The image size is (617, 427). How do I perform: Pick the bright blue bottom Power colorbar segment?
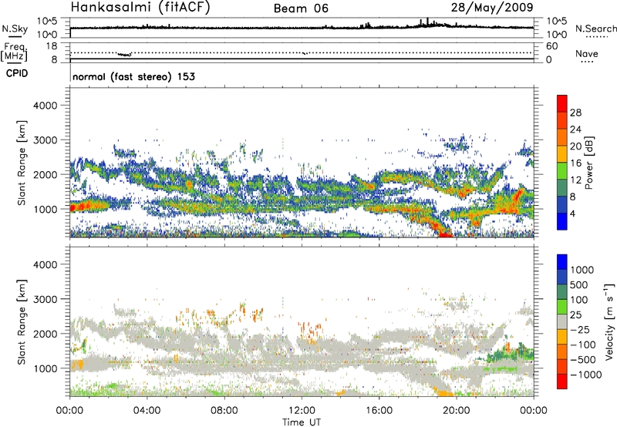[562, 221]
